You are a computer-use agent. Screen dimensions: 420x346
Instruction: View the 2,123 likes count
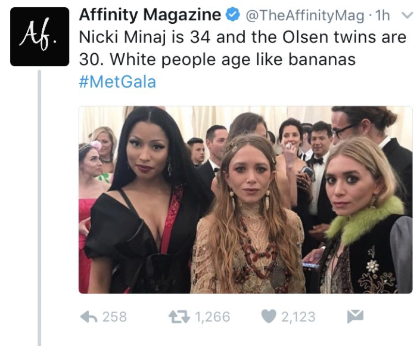pos(298,317)
